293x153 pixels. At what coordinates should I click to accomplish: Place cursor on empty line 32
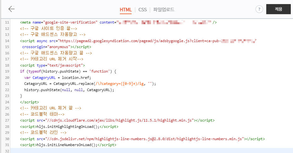point(152,151)
